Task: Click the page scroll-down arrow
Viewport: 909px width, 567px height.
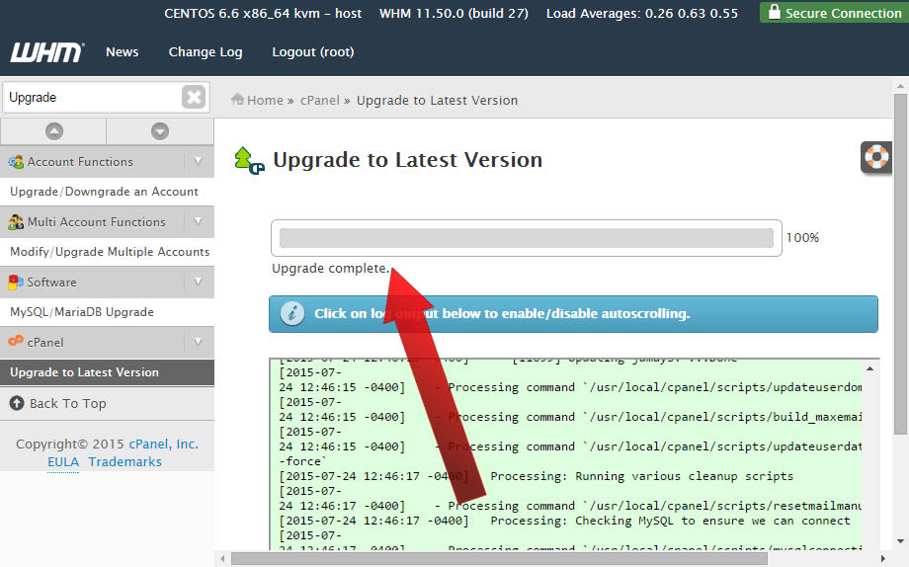Action: (900, 541)
